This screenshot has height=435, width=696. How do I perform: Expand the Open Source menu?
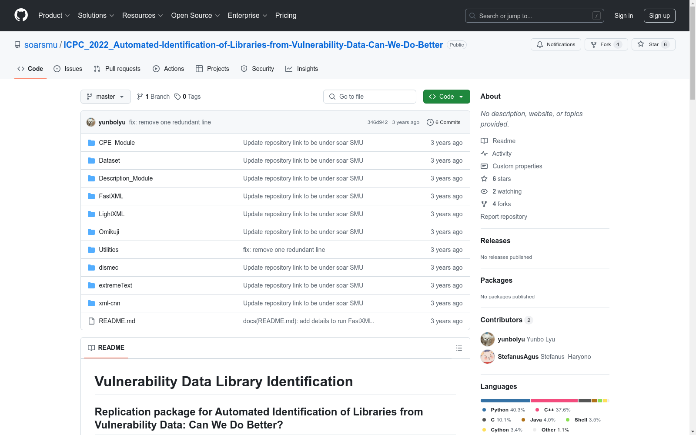click(x=196, y=15)
